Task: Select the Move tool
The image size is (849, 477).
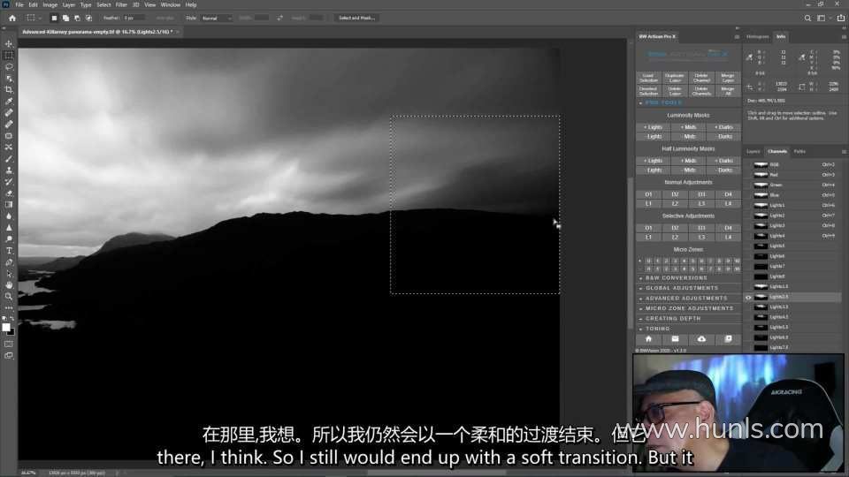Action: click(x=9, y=44)
